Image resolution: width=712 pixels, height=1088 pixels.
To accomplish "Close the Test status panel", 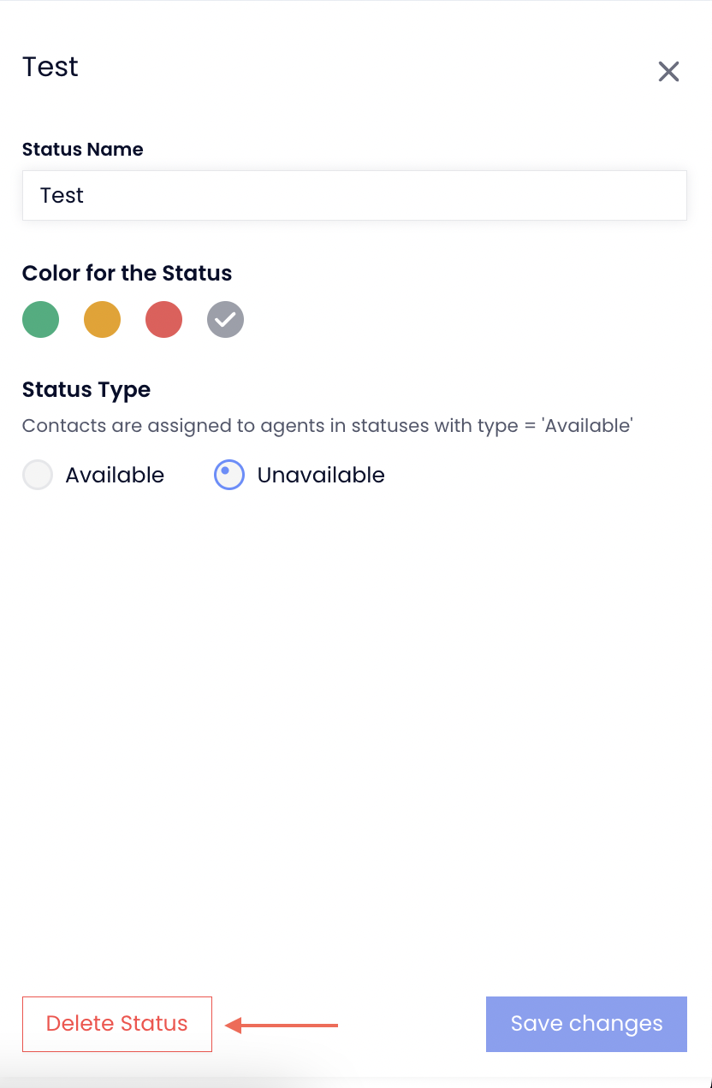I will coord(668,72).
